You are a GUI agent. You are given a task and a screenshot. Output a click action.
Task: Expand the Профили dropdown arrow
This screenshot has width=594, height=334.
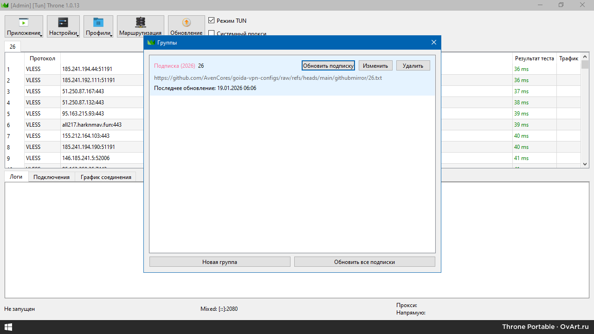coord(111,35)
